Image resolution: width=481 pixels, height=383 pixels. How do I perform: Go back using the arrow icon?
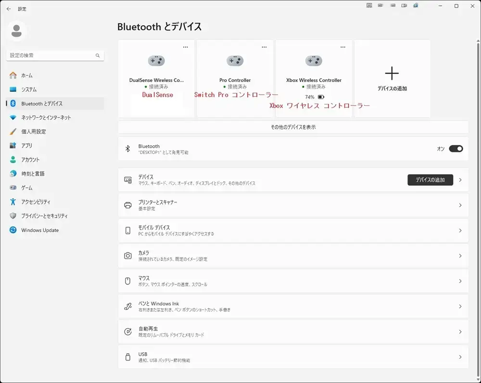point(9,9)
